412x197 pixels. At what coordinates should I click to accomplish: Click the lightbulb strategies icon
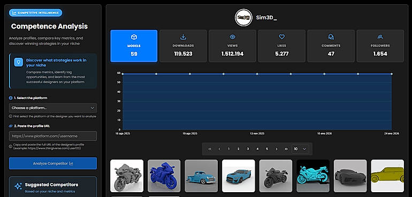(18, 62)
